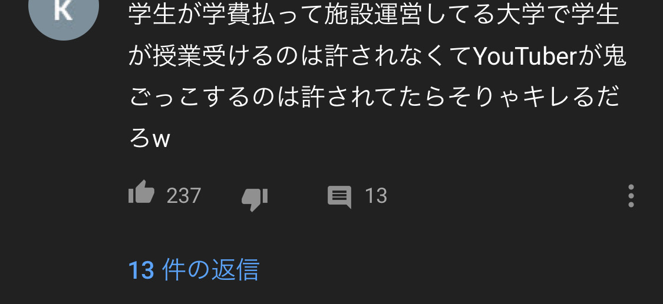Select the word YouTuber in the comment

(526, 56)
